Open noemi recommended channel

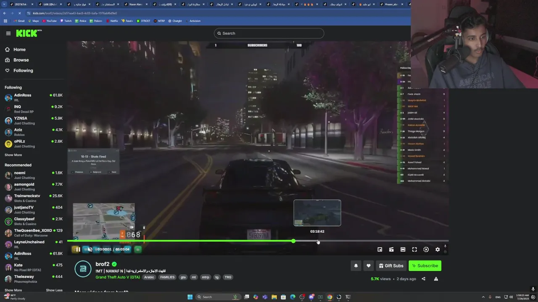(34, 175)
